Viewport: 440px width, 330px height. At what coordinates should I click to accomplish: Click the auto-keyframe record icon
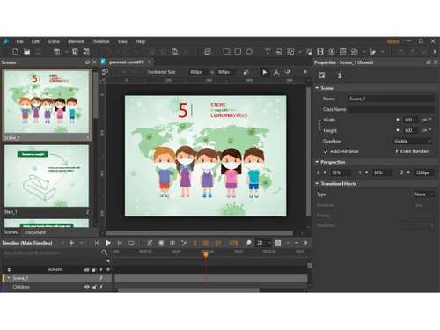pyautogui.click(x=161, y=243)
